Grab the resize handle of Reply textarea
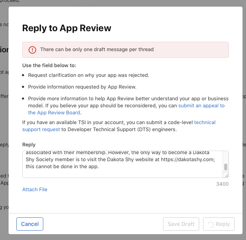 pyautogui.click(x=226, y=175)
